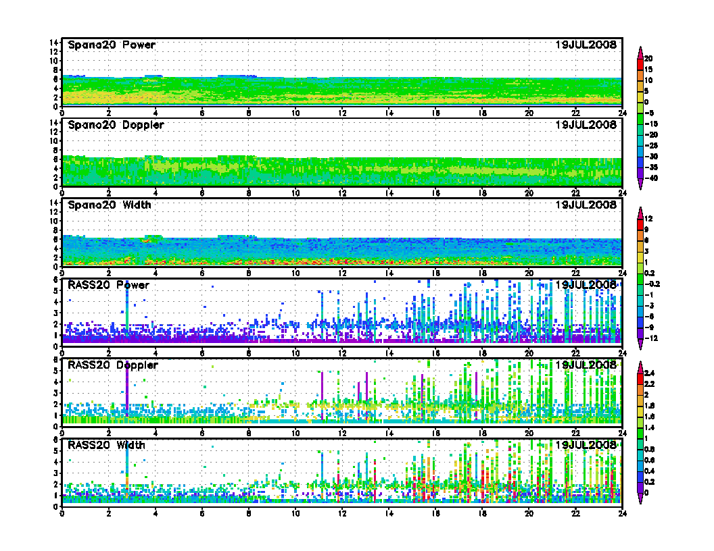Click the 'Spano20 Doppler' panel title

(116, 125)
